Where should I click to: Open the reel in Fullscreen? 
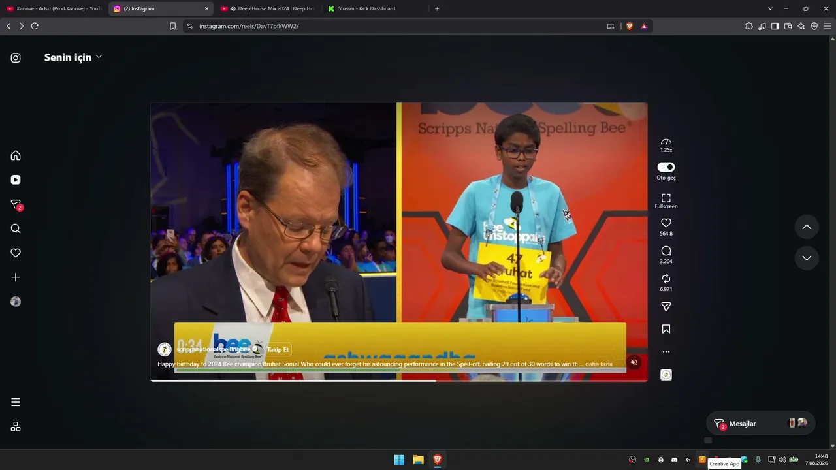(666, 201)
